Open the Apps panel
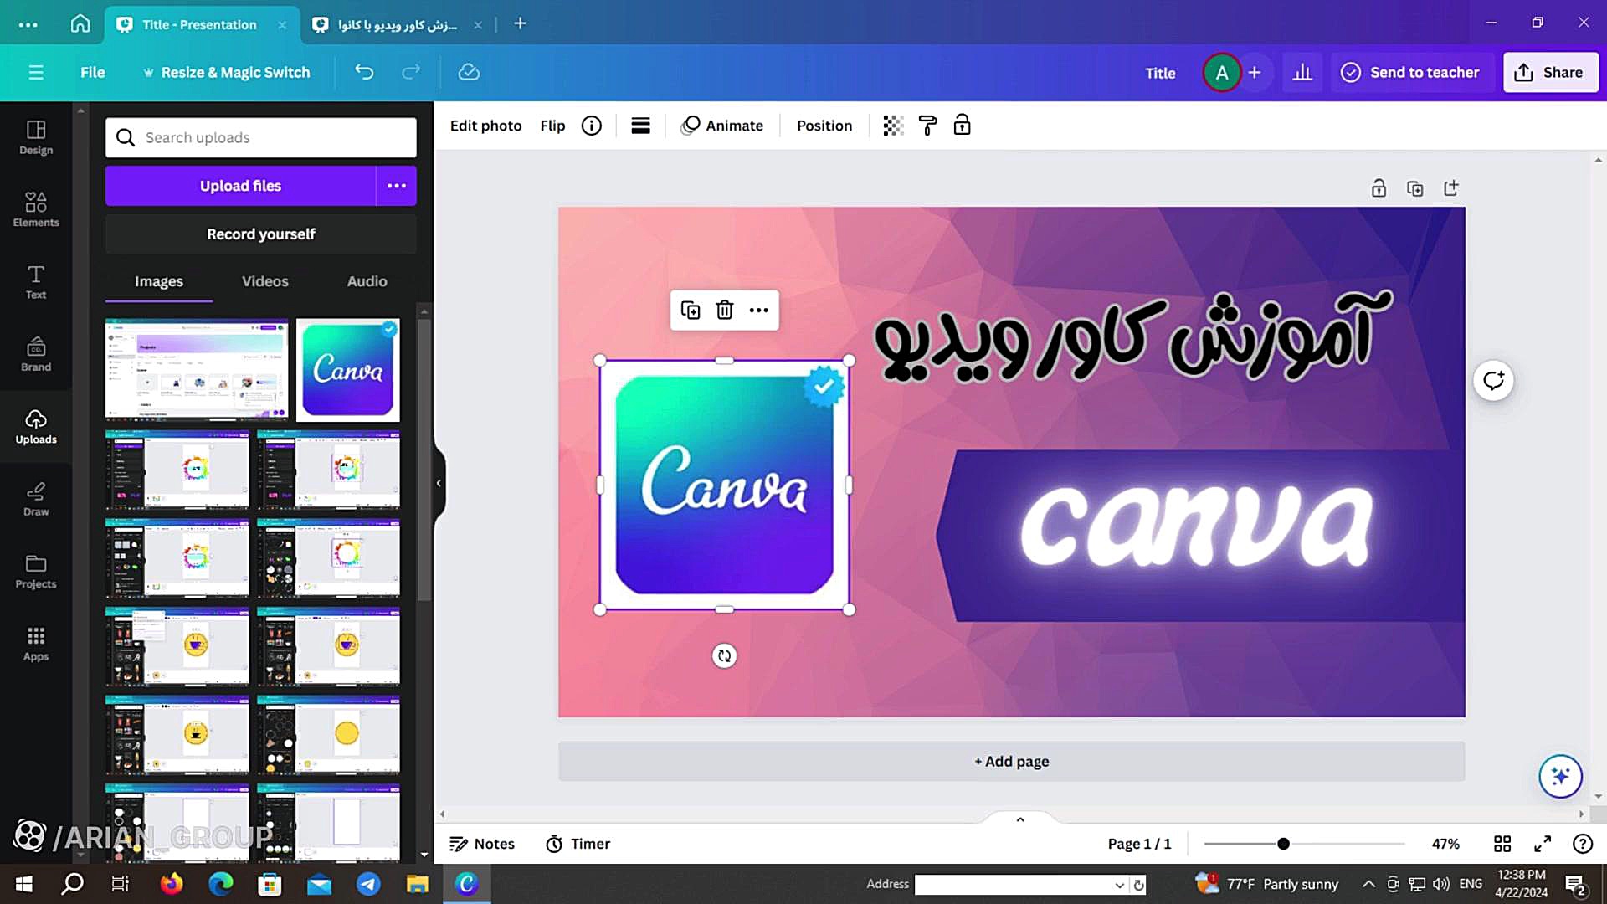 [x=36, y=644]
